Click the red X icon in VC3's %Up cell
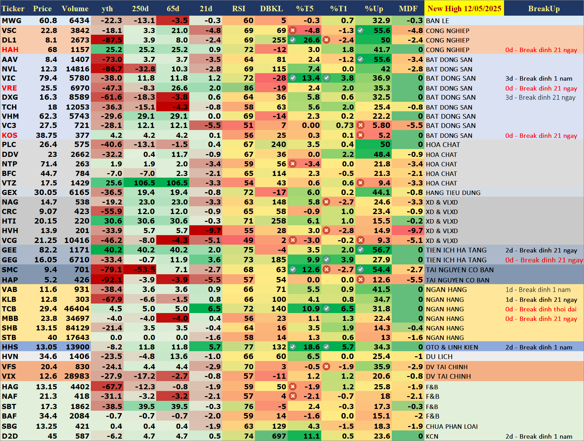Image resolution: width=584 pixels, height=441 pixels. tap(360, 125)
